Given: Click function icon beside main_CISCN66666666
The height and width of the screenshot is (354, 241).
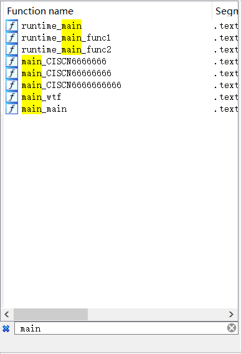Looking at the screenshot, I should pos(12,73).
